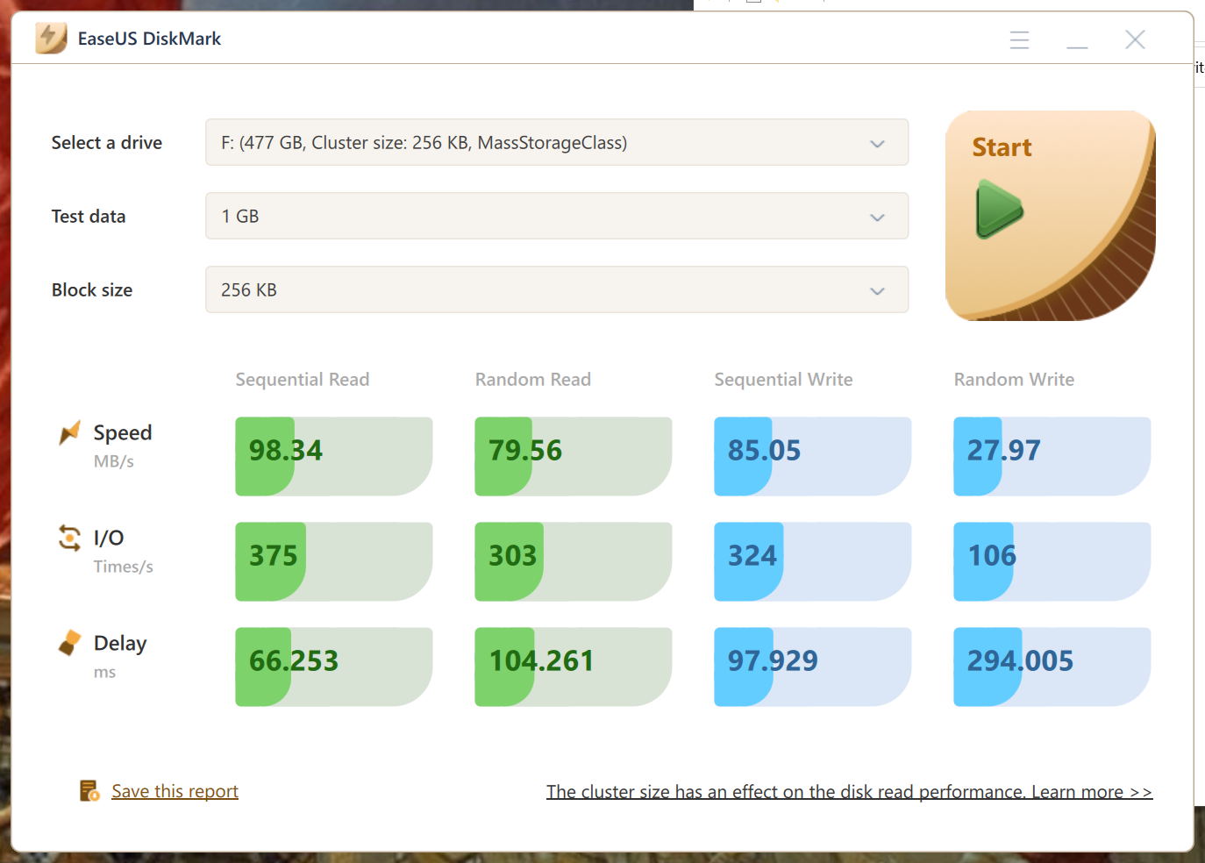
Task: Click the Sequential Write column header
Action: 783,380
